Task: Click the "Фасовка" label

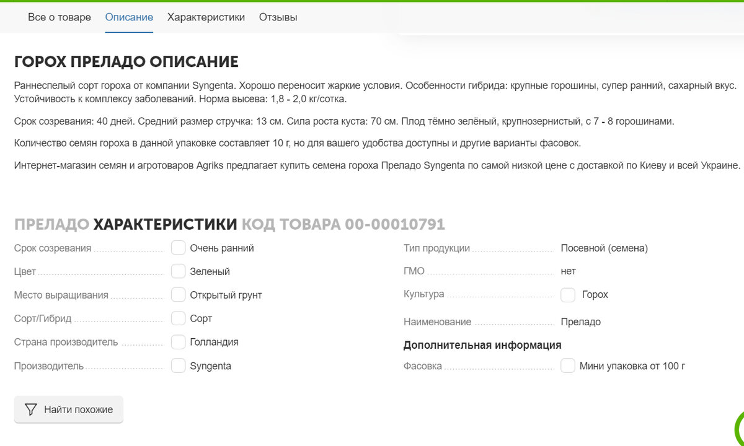Action: [423, 366]
